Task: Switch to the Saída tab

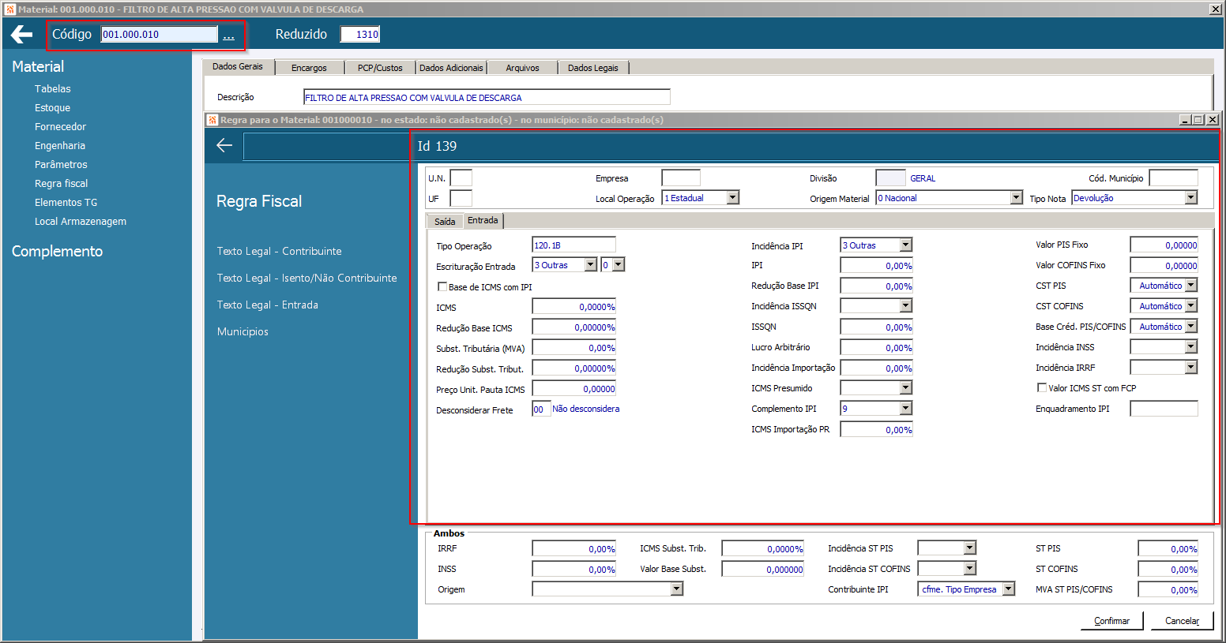Action: coord(445,222)
